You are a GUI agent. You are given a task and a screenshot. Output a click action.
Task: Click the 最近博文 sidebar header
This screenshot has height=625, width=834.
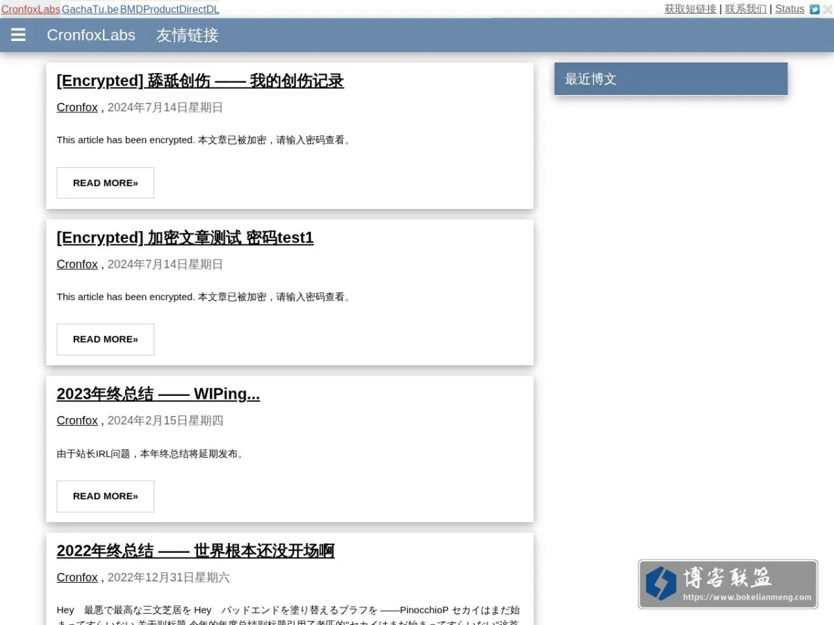671,78
